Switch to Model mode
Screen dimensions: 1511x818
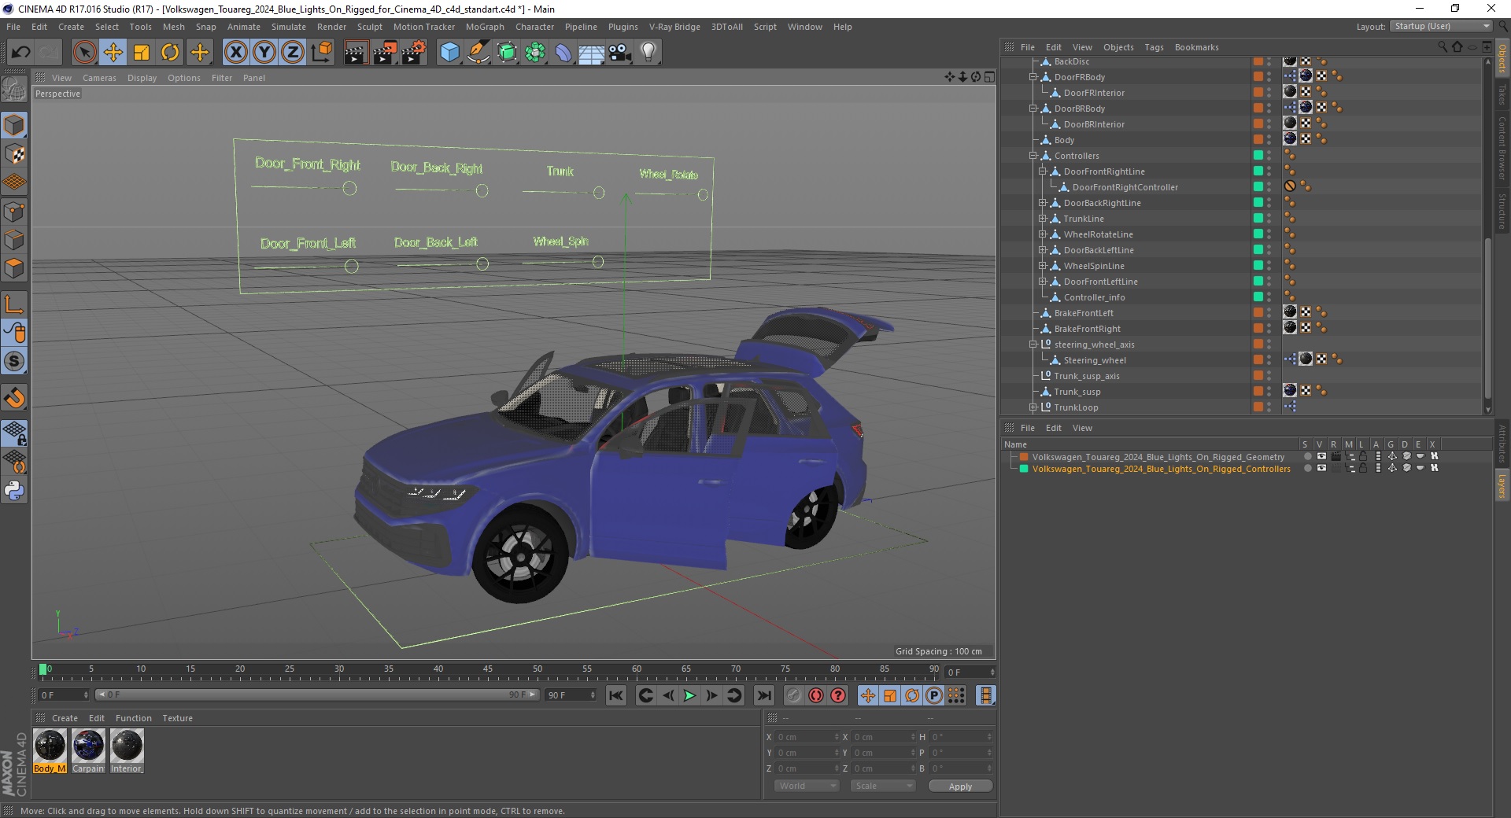(x=14, y=125)
